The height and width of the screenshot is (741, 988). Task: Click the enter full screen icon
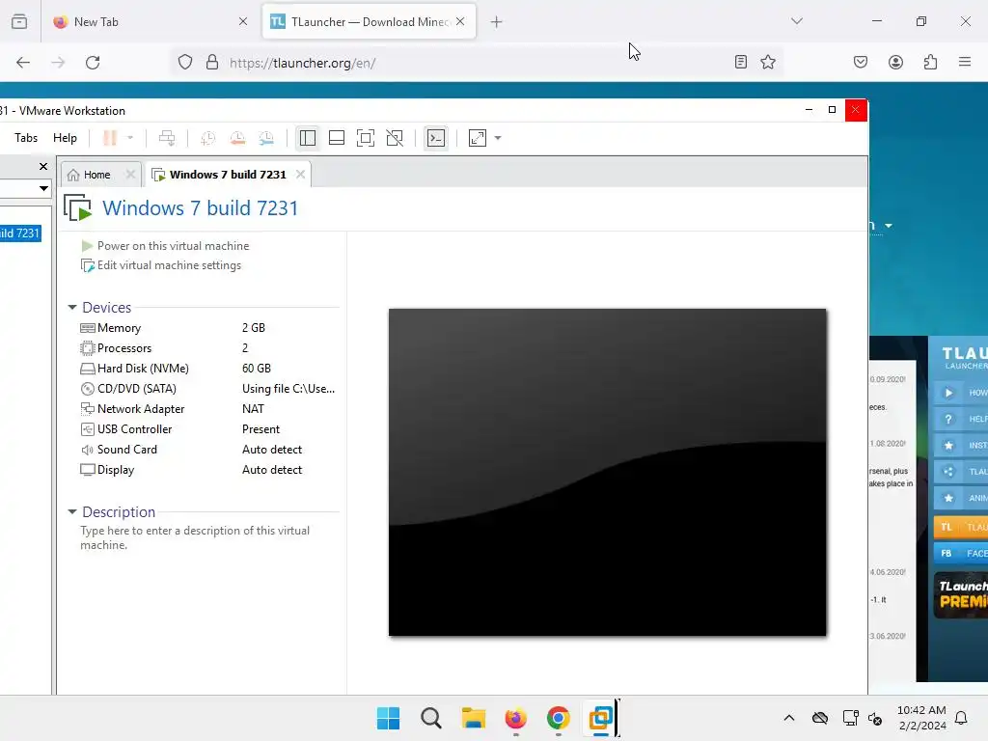click(366, 138)
